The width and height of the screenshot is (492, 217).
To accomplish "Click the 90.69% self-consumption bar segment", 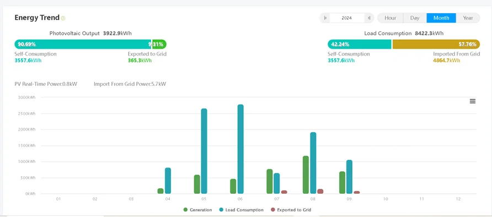I will point(83,45).
